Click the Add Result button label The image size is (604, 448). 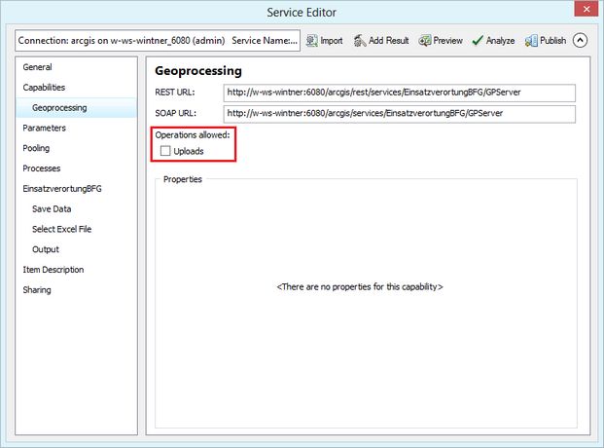tap(389, 41)
